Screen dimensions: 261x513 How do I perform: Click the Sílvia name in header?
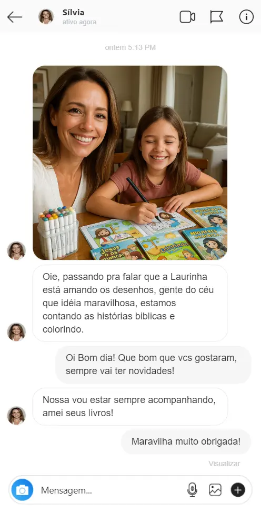73,13
